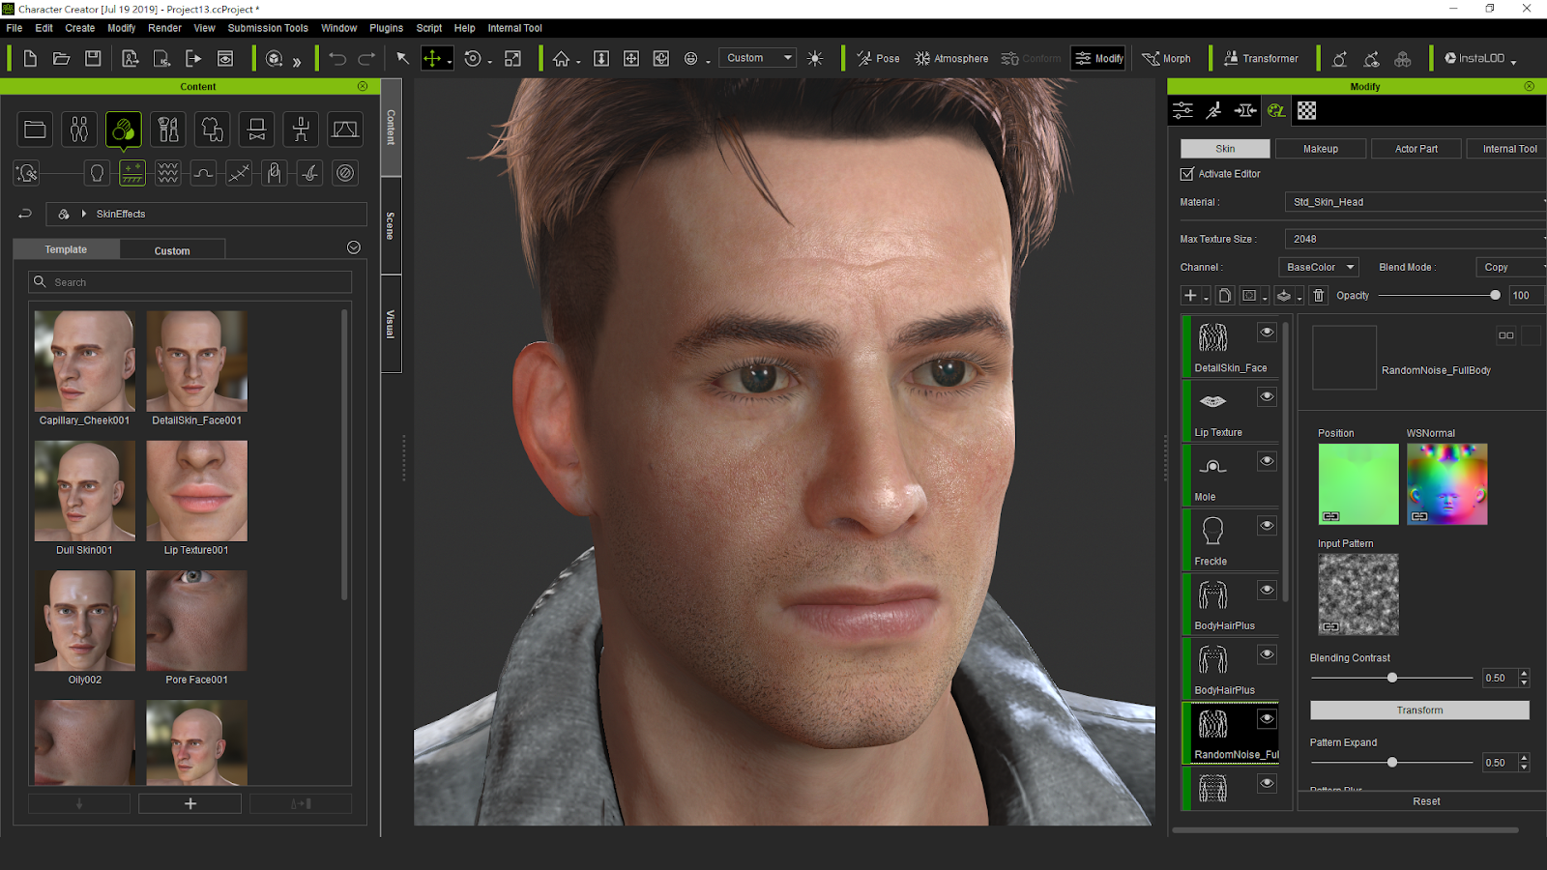The width and height of the screenshot is (1547, 870).
Task: Open the Project folder content icon
Action: coord(35,130)
